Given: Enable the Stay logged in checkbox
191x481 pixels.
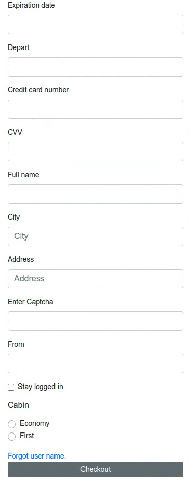Looking at the screenshot, I should click(11, 387).
